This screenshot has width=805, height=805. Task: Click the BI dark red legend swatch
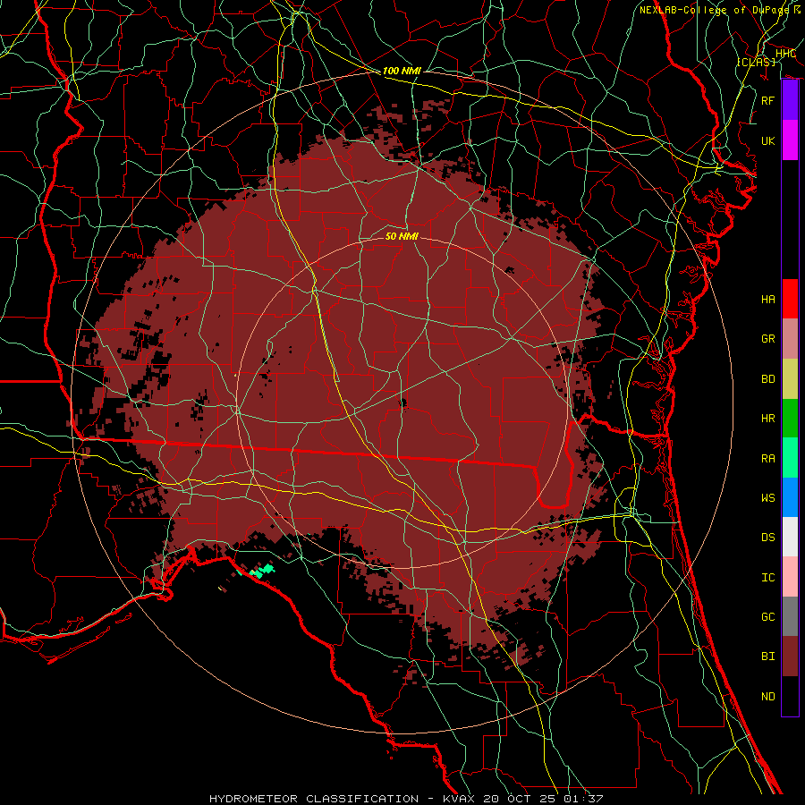point(790,657)
